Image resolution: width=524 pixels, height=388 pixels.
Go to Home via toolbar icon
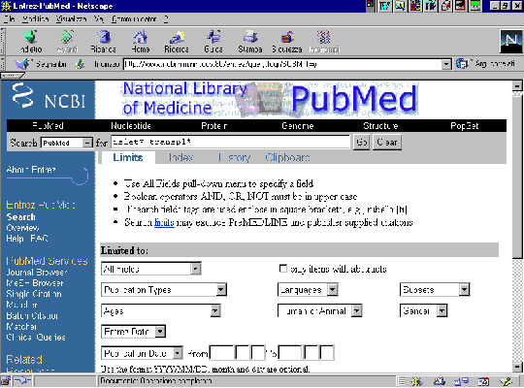(x=141, y=38)
